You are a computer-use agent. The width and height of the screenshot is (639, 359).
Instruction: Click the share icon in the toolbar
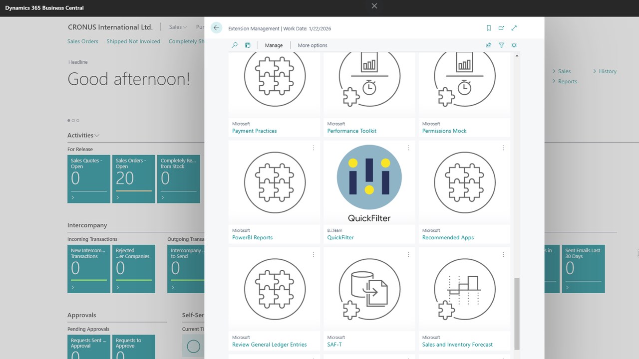(x=488, y=45)
